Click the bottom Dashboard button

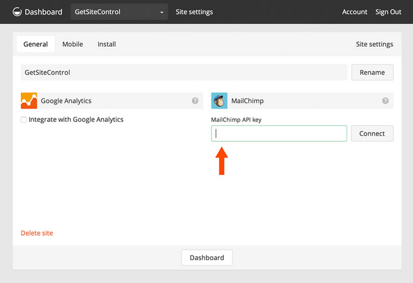(x=207, y=258)
